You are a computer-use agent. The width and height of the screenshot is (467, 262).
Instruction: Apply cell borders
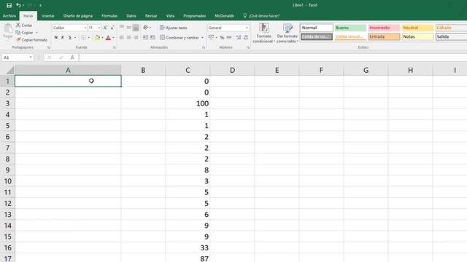[x=83, y=37]
